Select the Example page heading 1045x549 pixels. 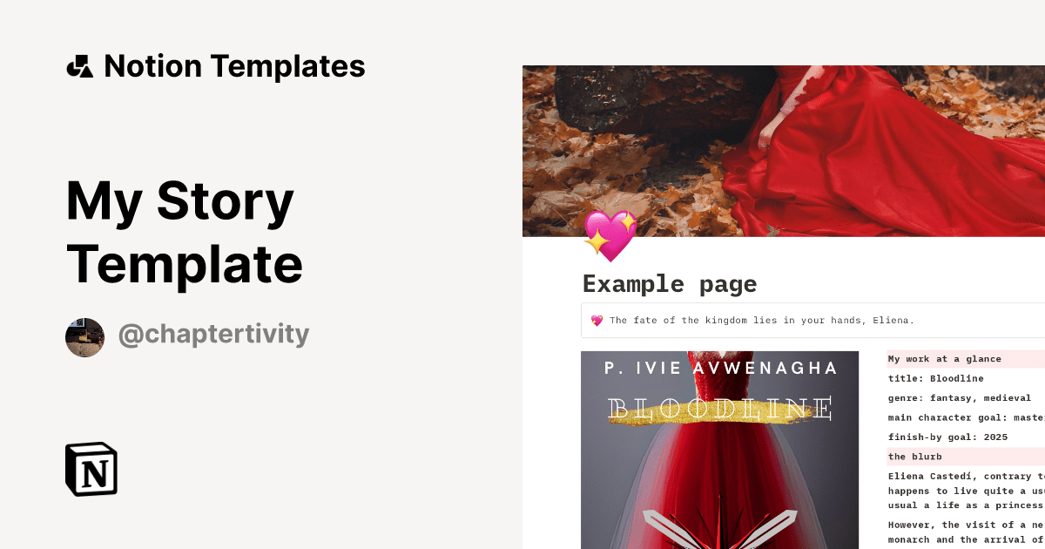coord(670,284)
